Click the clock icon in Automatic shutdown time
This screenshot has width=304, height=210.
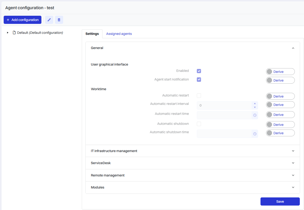[255, 134]
